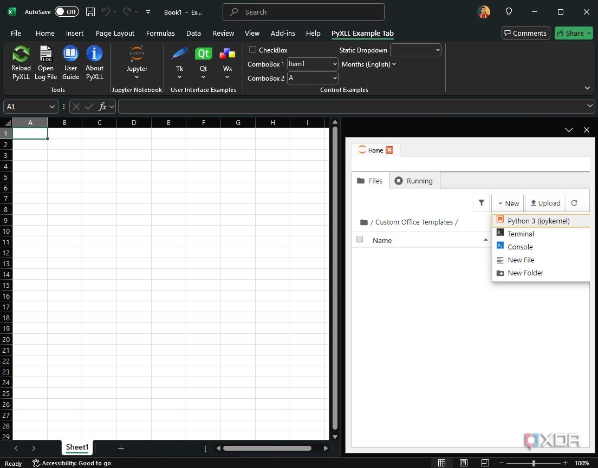This screenshot has height=468, width=598.
Task: Tick the CheckBox control in ribbon
Action: click(x=252, y=49)
